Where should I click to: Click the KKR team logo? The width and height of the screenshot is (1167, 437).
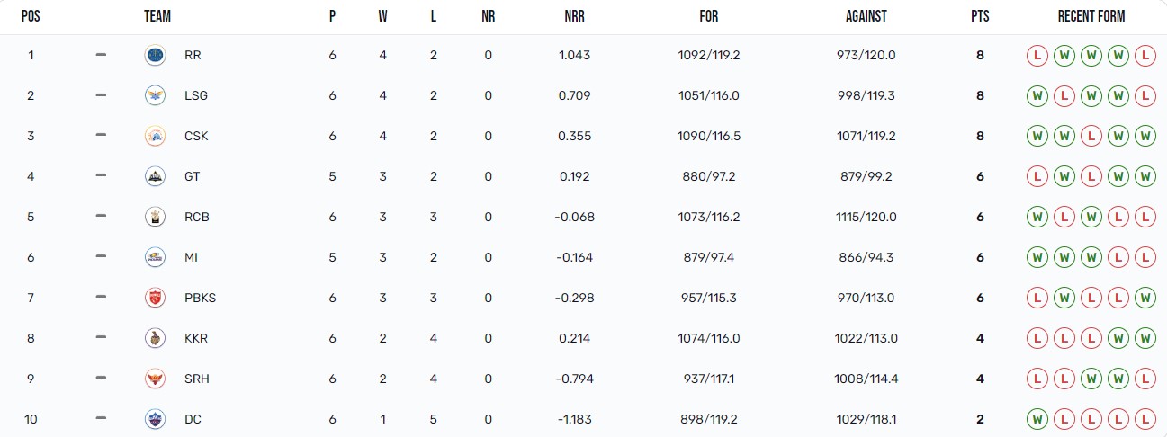[x=155, y=338]
